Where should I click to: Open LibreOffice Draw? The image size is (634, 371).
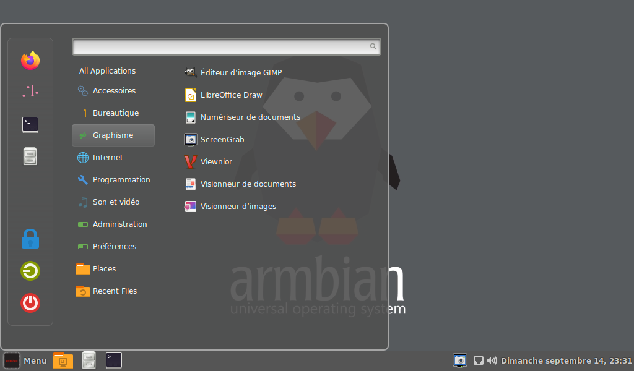pyautogui.click(x=223, y=95)
